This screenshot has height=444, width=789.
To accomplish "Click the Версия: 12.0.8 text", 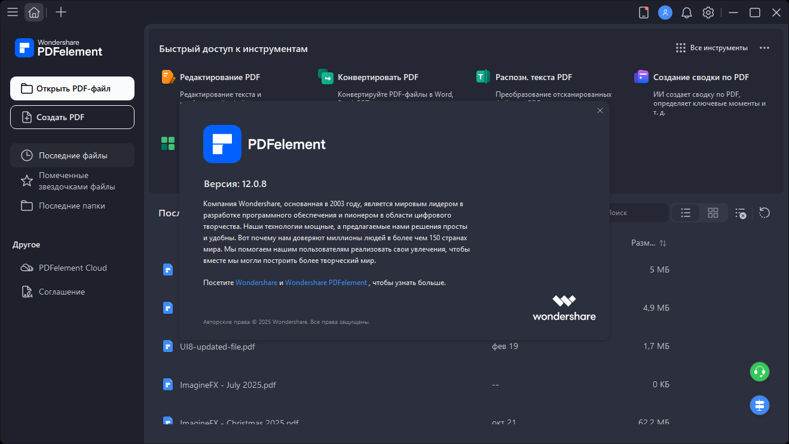I will [x=236, y=183].
